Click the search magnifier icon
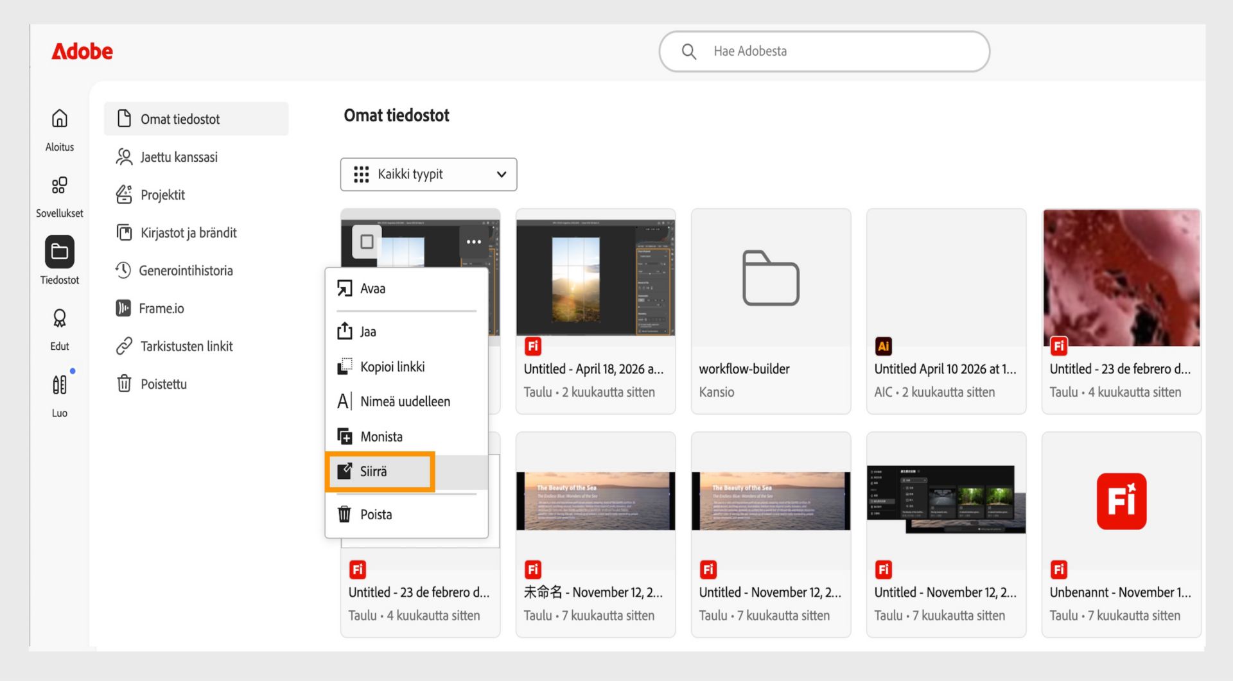Viewport: 1233px width, 681px height. (688, 51)
